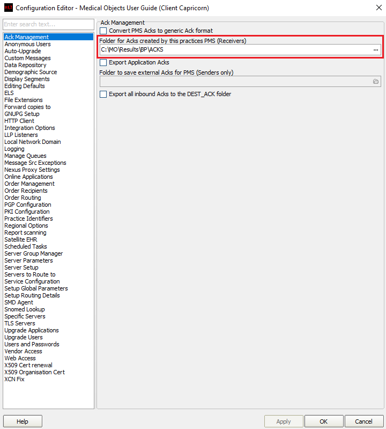Viewport: 386px width, 429px height.
Task: Open Integration Options
Action: [x=30, y=128]
